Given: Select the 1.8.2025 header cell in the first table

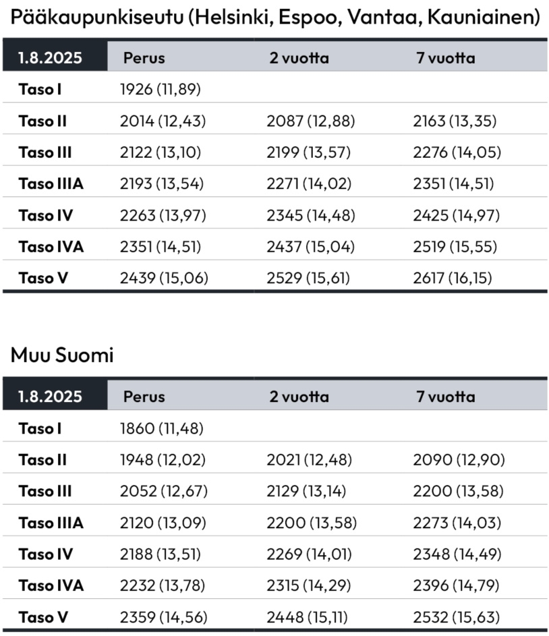Looking at the screenshot, I should [55, 56].
